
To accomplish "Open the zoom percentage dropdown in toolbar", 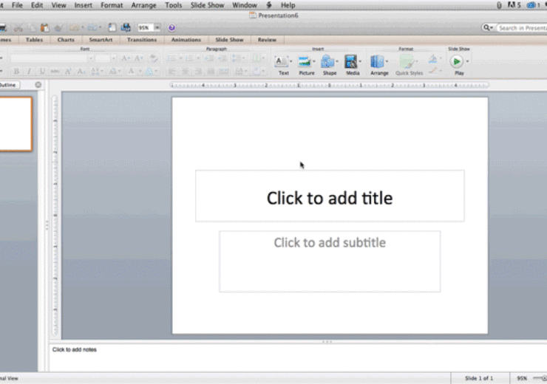I will [x=157, y=27].
